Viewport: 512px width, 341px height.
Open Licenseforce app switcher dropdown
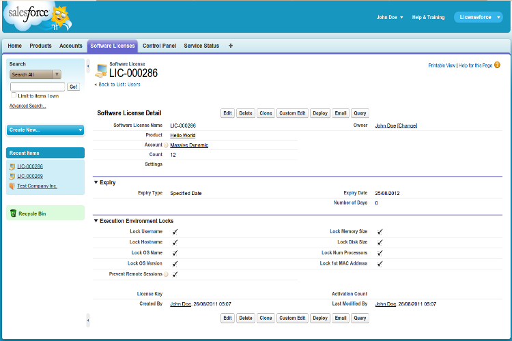pos(479,17)
